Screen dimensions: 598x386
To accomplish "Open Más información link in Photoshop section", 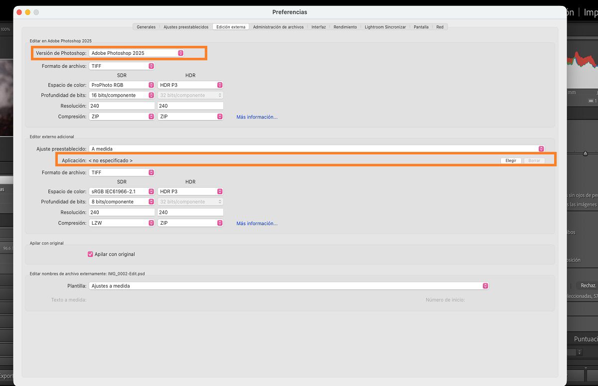I will [x=257, y=117].
